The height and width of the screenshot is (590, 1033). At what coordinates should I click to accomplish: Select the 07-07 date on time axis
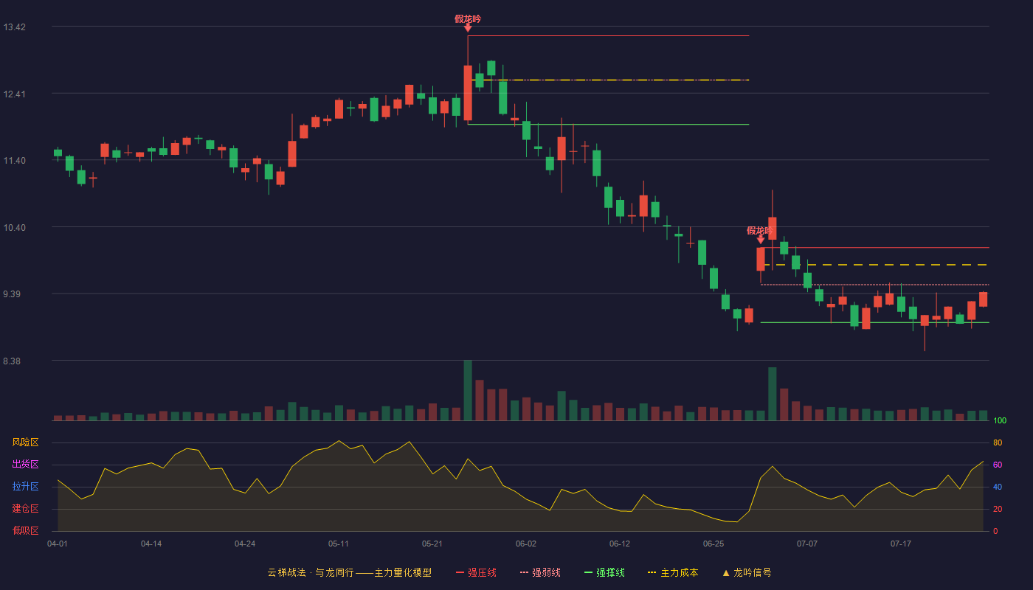[807, 544]
